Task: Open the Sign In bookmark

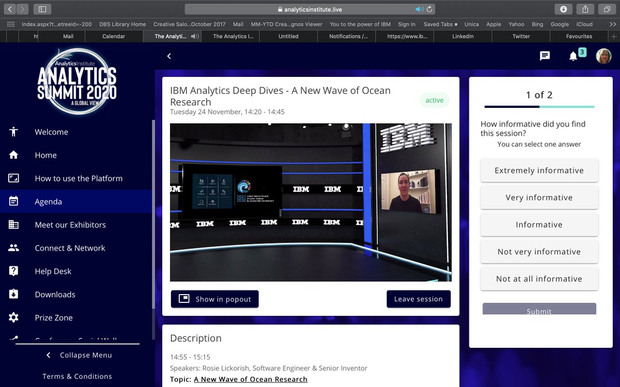Action: pyautogui.click(x=407, y=24)
